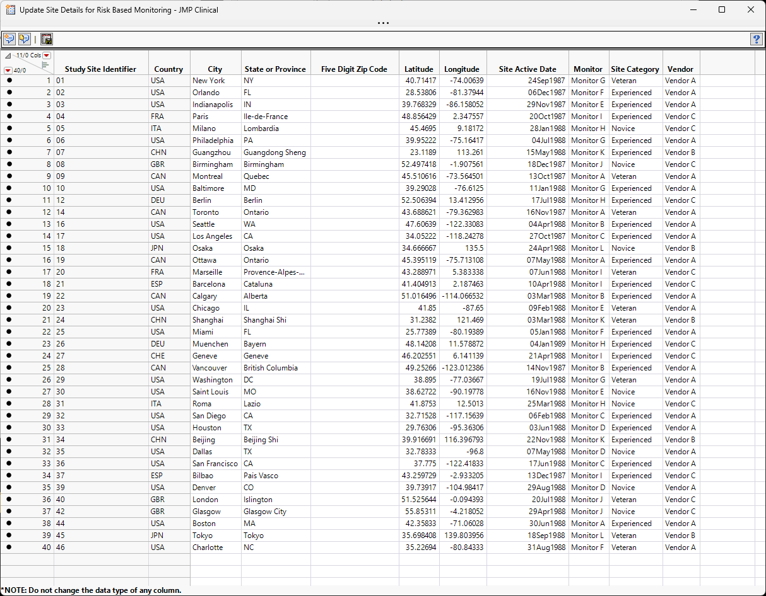Click the small bar-chart icon in table corner
This screenshot has height=596, width=766.
45,64
